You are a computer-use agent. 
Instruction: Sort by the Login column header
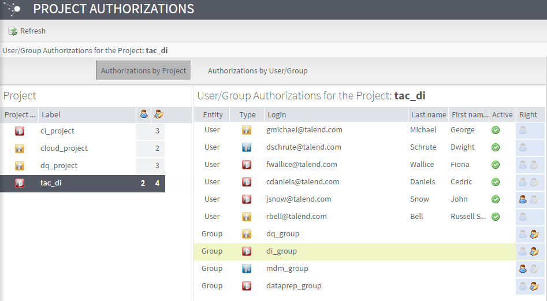277,114
